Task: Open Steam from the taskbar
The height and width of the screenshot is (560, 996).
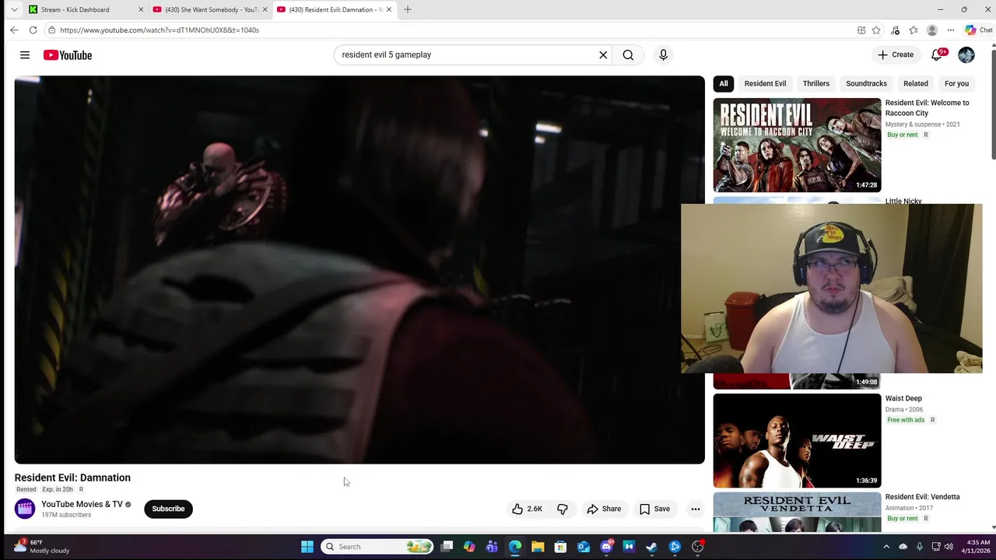Action: coord(651,547)
